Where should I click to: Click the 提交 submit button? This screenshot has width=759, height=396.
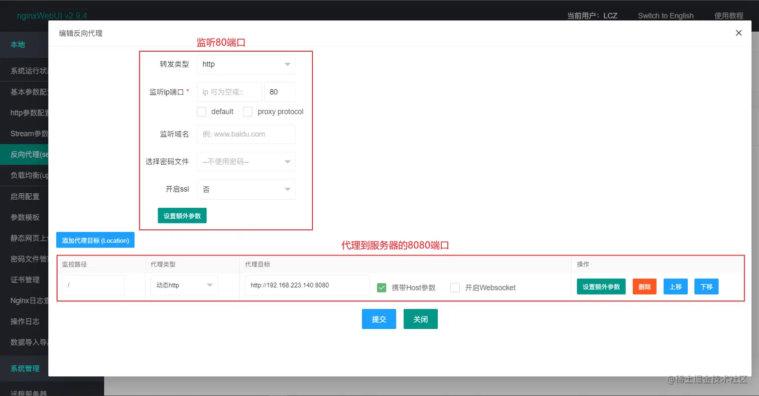coord(379,319)
